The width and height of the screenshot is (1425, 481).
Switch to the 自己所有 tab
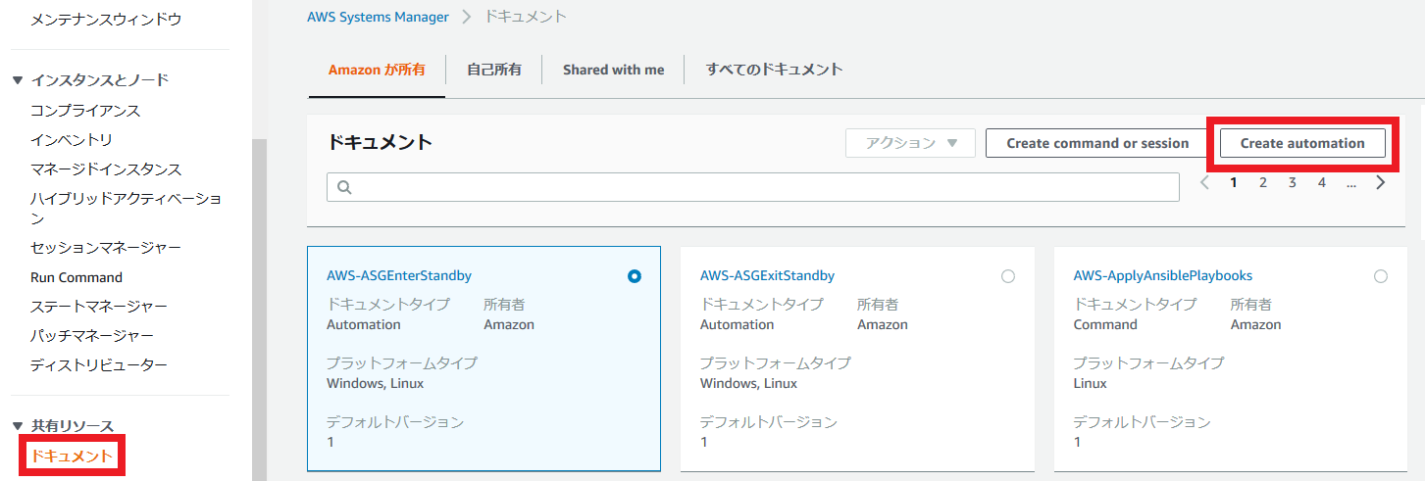[x=494, y=70]
